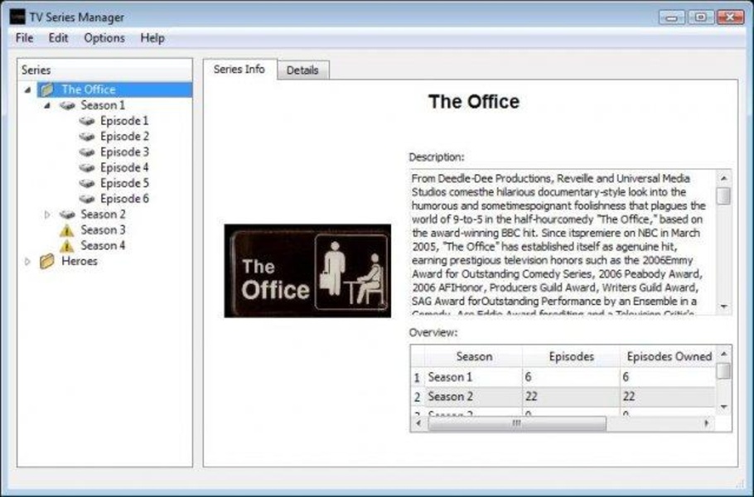754x497 pixels.
Task: Click the disc icon next to Season 2
Action: 67,215
